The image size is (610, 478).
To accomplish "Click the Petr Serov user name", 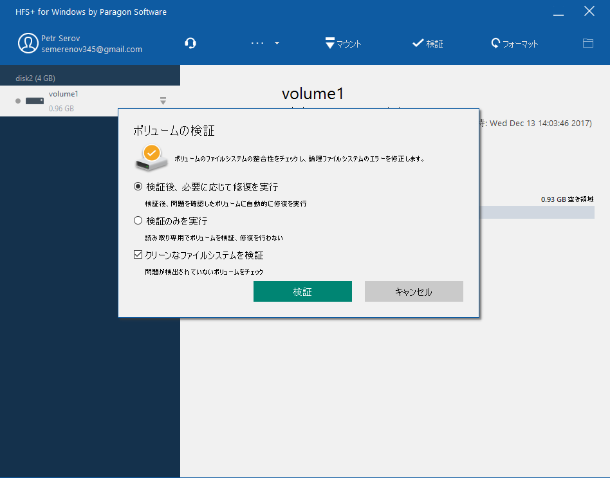I will tap(60, 38).
